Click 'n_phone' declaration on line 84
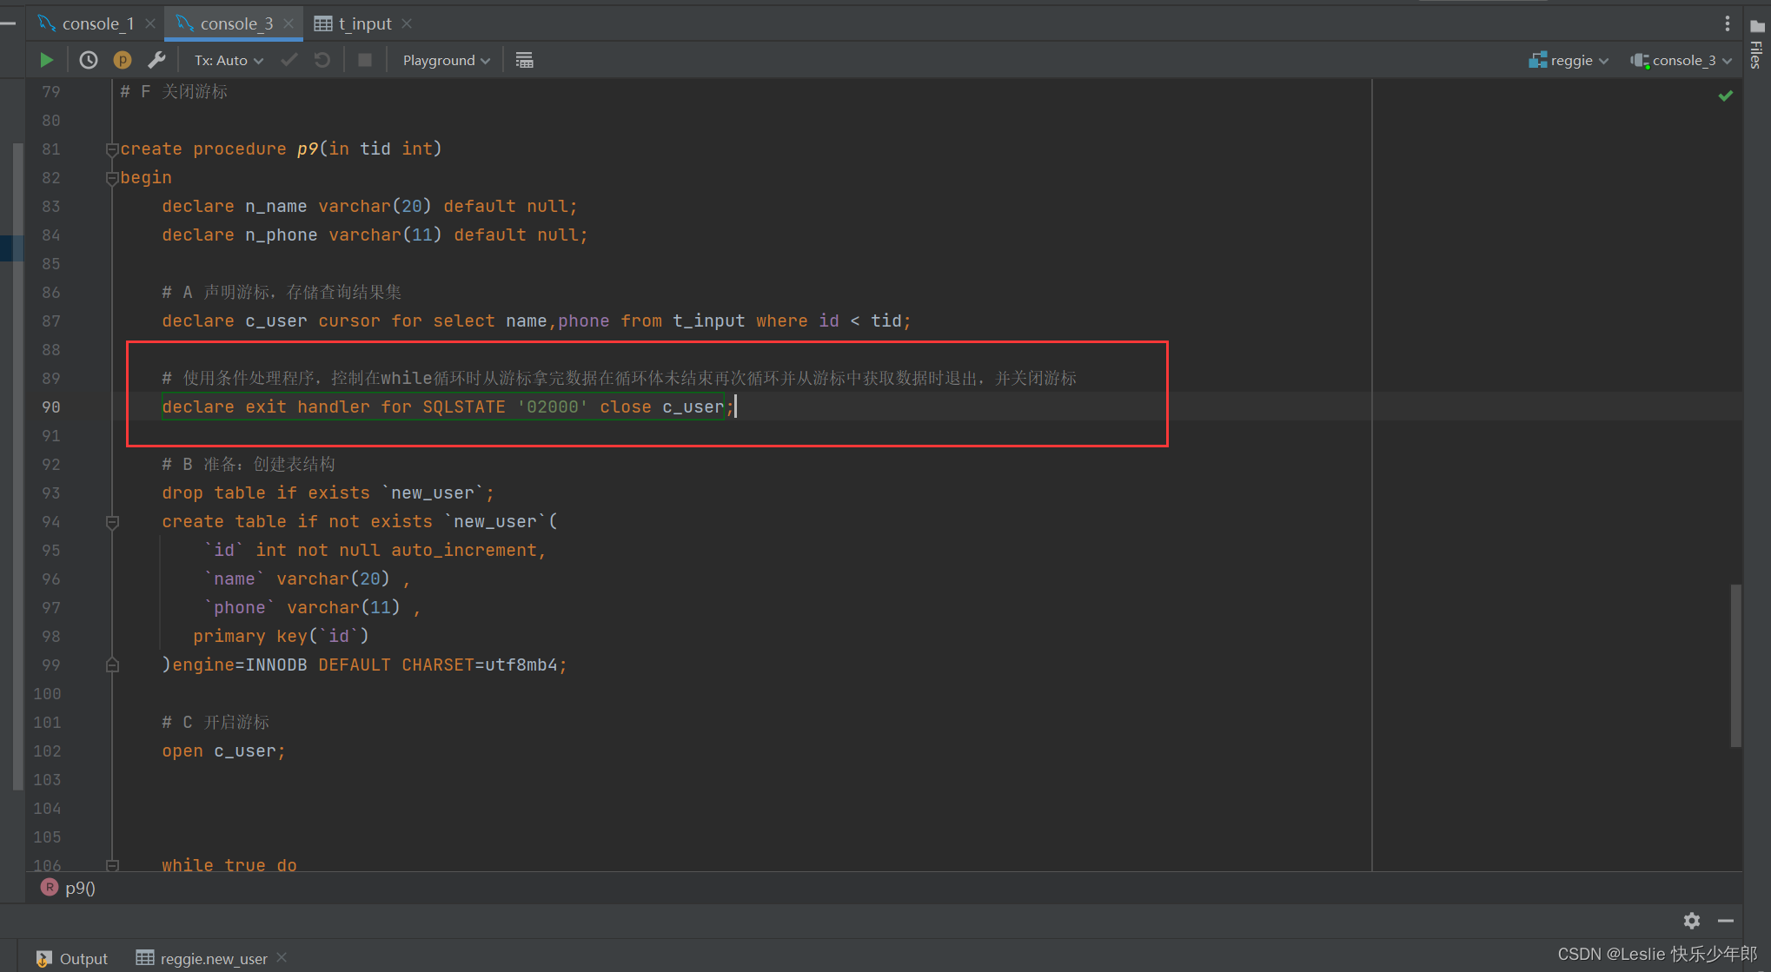Image resolution: width=1771 pixels, height=972 pixels. [x=281, y=235]
